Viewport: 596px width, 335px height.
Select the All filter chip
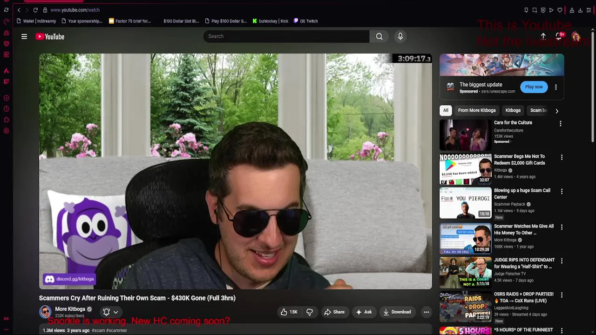(446, 110)
